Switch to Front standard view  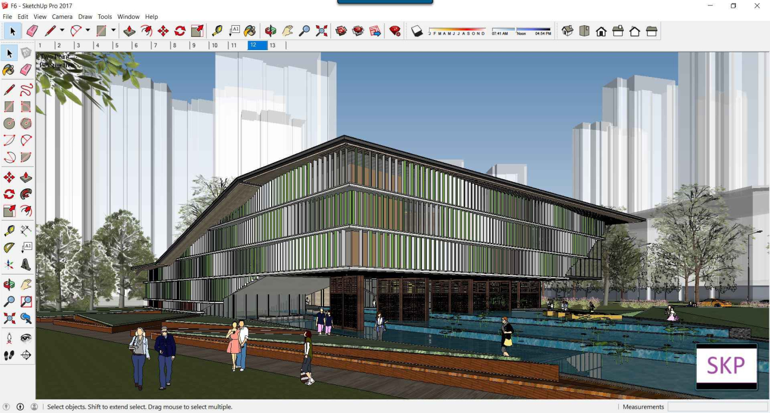click(x=601, y=31)
